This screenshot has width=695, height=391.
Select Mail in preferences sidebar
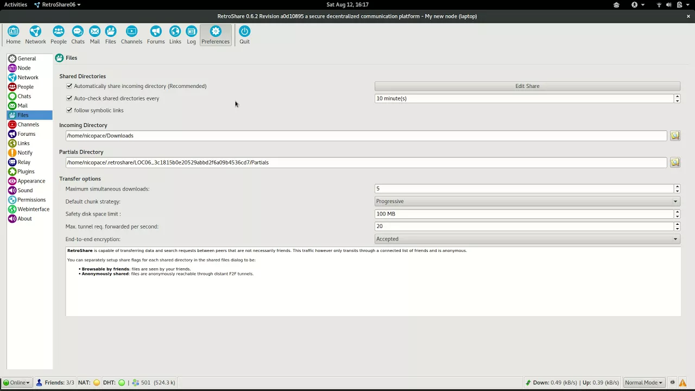tap(29, 105)
